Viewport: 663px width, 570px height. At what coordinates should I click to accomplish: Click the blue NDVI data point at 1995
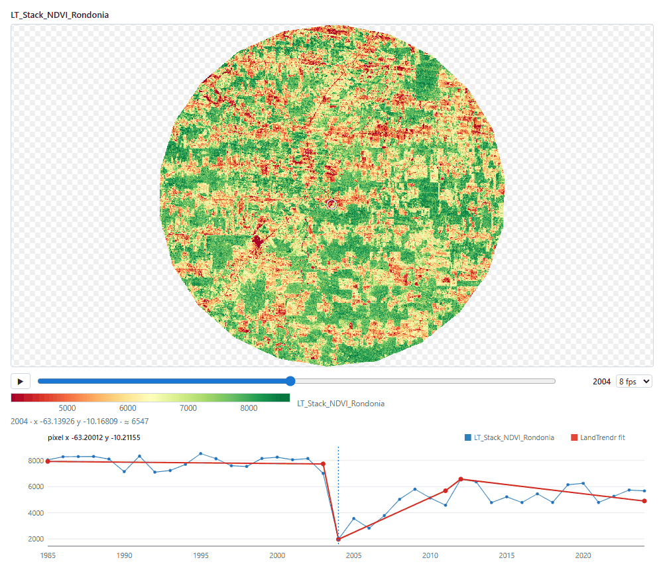pos(201,454)
